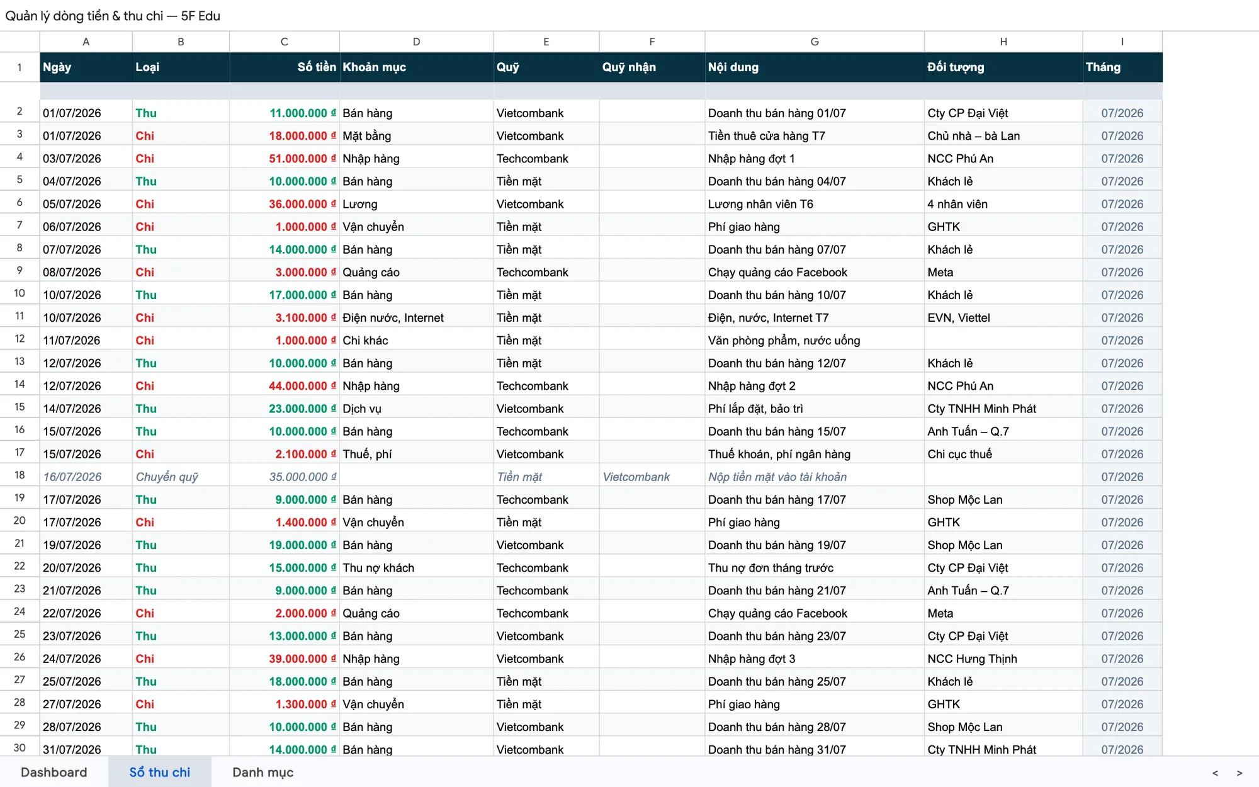Click the Khoản mục header cell

click(x=417, y=67)
